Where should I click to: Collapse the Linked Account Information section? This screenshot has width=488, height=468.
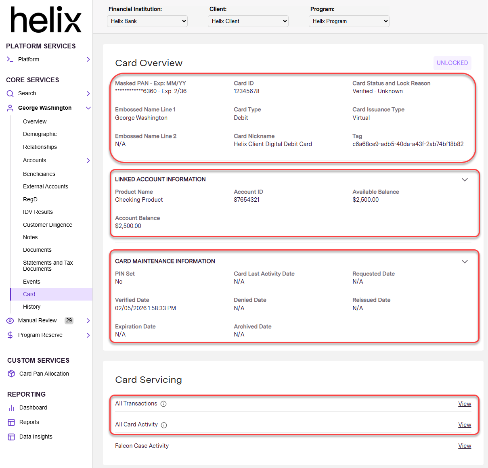(x=465, y=180)
